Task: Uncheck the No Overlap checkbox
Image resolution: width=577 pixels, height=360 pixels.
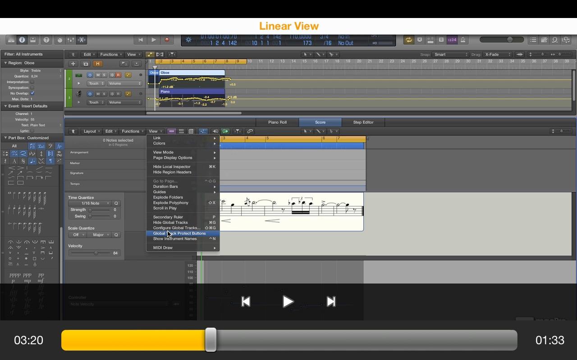Action: pos(32,93)
